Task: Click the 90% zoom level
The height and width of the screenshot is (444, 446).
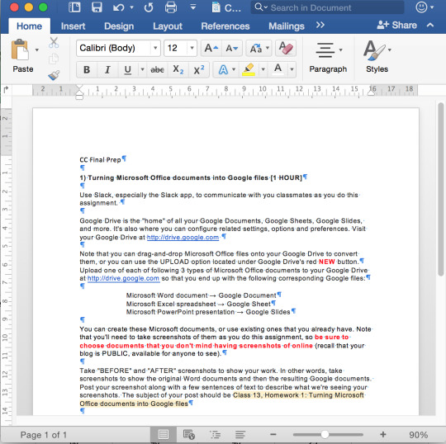Action: pyautogui.click(x=418, y=435)
